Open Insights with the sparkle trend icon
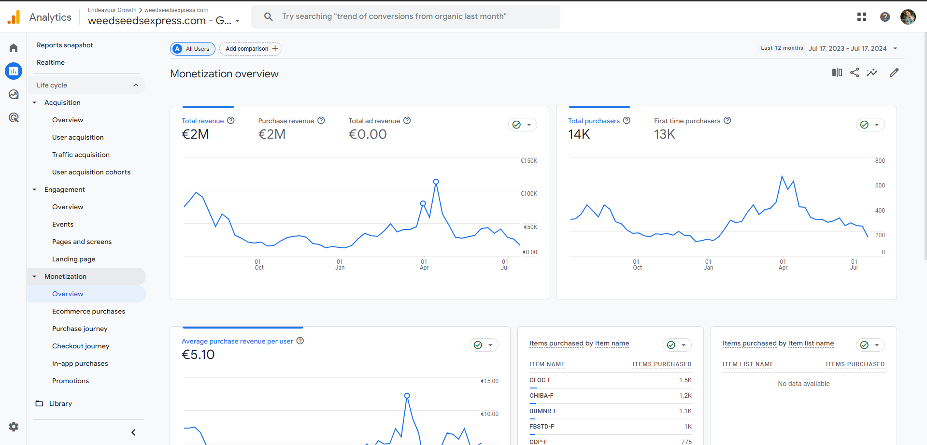Viewport: 927px width, 445px height. [x=872, y=72]
